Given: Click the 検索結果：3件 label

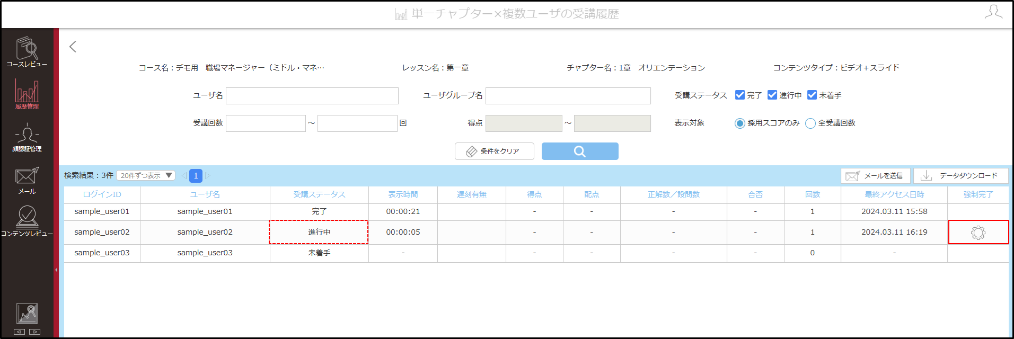Looking at the screenshot, I should [x=89, y=175].
